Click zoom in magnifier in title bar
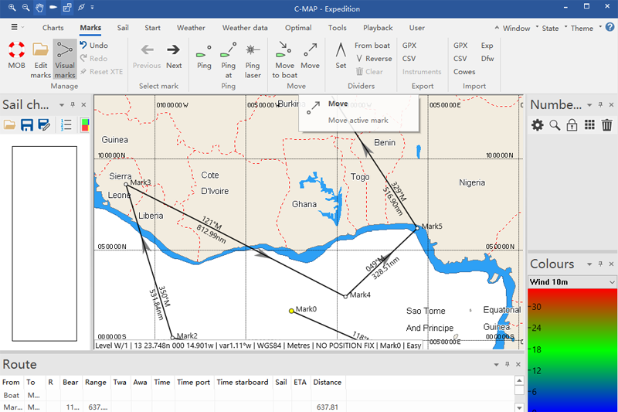This screenshot has width=618, height=412. point(12,8)
